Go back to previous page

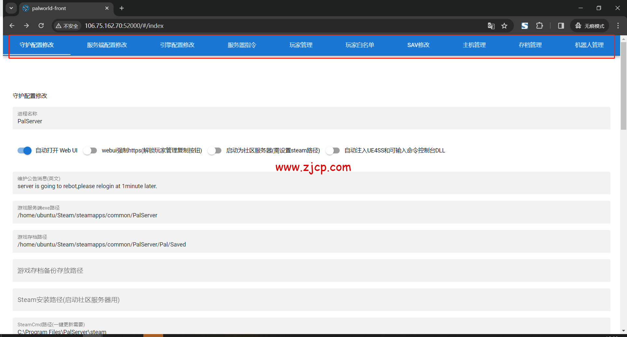point(12,26)
